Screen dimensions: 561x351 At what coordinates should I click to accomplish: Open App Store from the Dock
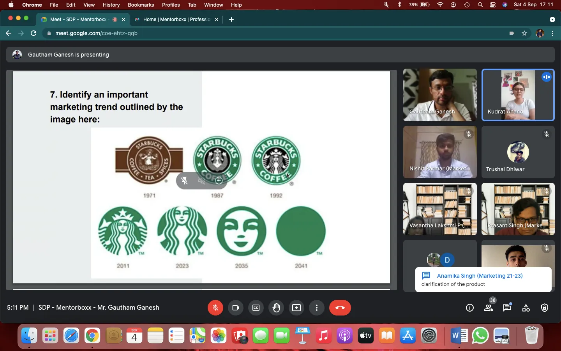tap(408, 335)
